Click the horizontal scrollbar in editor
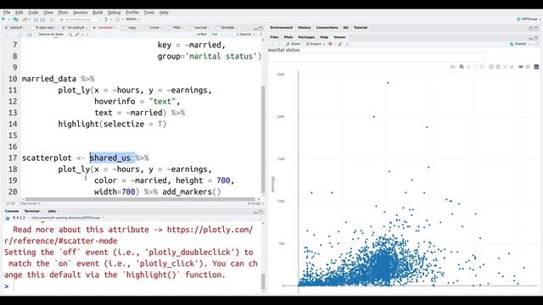 (x=140, y=199)
